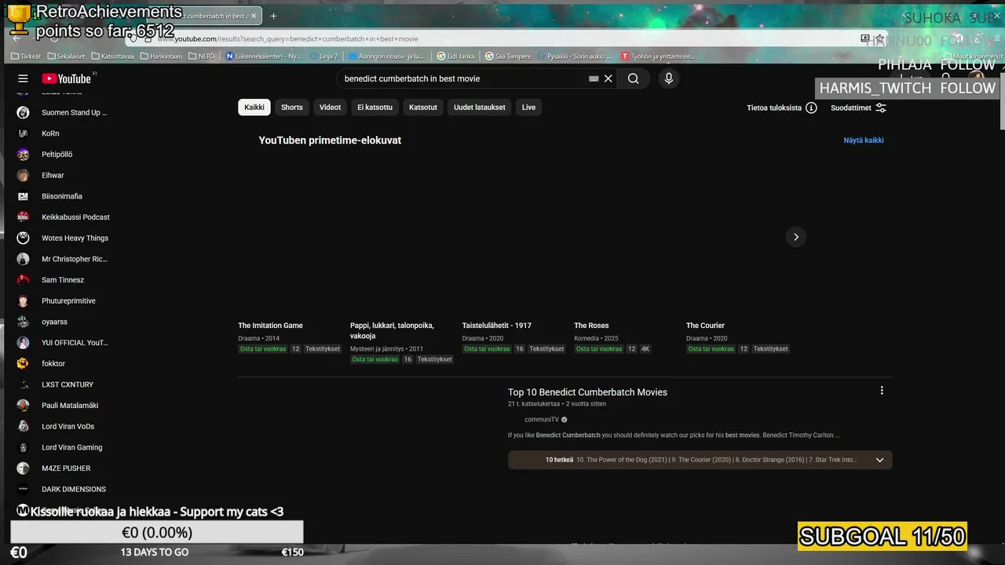Open The Roses movie title
This screenshot has width=1005, height=565.
click(591, 326)
